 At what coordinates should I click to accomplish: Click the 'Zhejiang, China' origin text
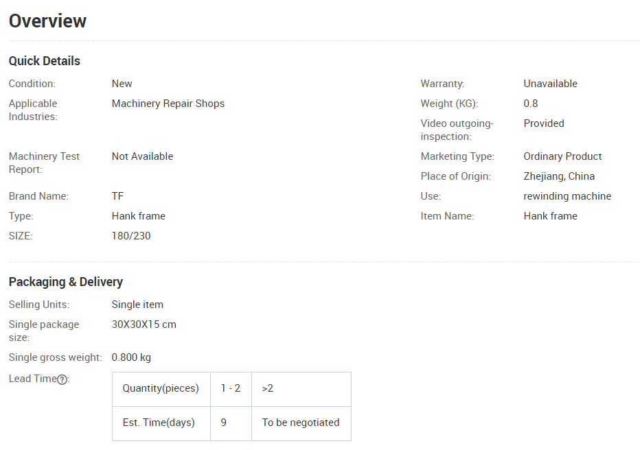tap(559, 176)
